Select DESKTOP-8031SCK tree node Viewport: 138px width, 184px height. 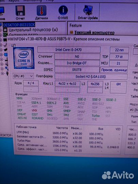tap(19, 25)
